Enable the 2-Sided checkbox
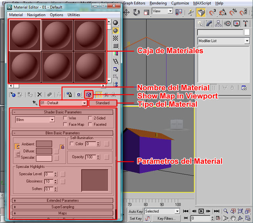This screenshot has height=223, width=253. 90,118
